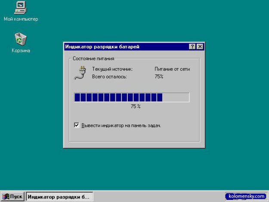
Task: Close the battery indicator dialog
Action: tap(200, 47)
